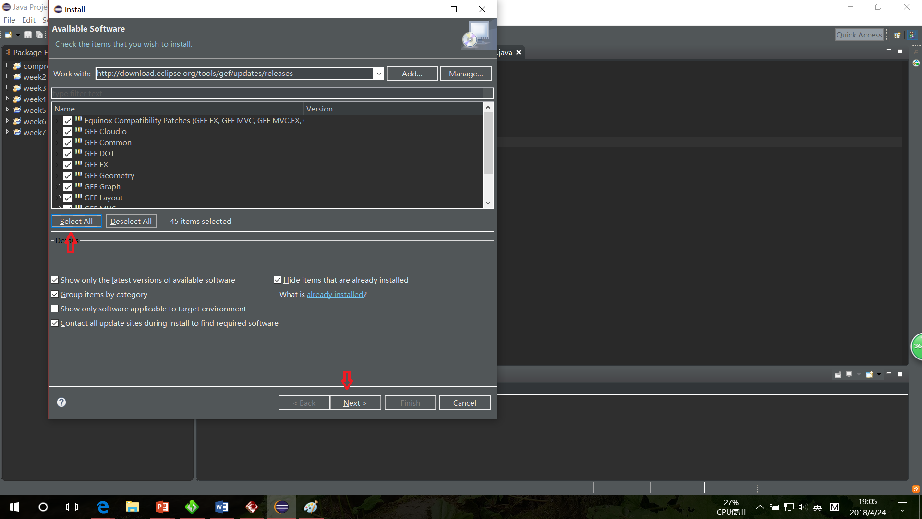Toggle Show only latest versions checkbox
922x519 pixels.
pyautogui.click(x=55, y=280)
